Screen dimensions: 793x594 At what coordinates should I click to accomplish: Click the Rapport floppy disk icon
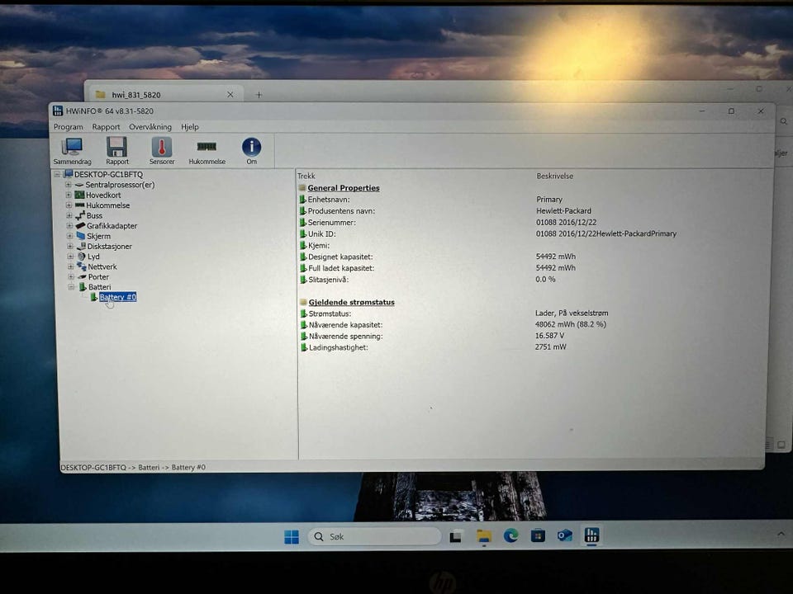(116, 150)
